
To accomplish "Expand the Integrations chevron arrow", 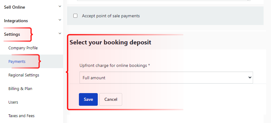I will pos(60,20).
